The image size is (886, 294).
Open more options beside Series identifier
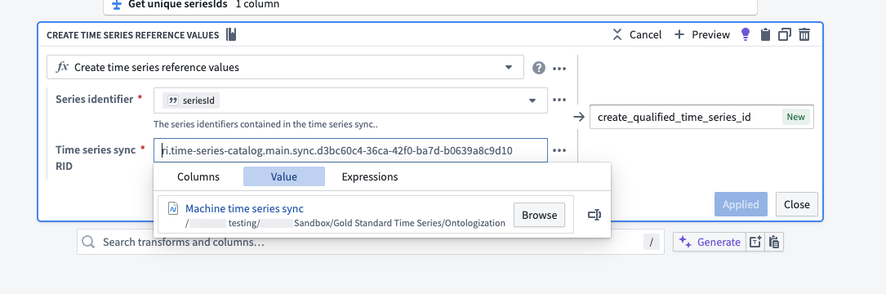559,100
